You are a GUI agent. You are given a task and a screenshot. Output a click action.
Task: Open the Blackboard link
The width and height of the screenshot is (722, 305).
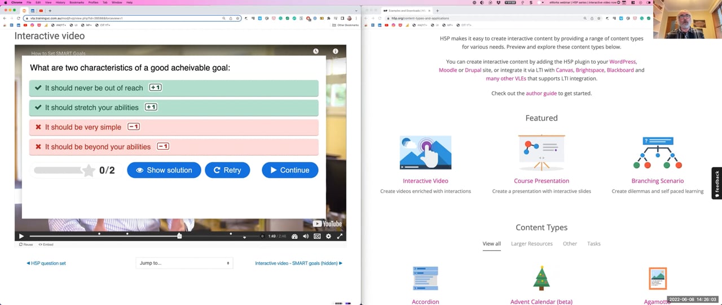pos(620,70)
